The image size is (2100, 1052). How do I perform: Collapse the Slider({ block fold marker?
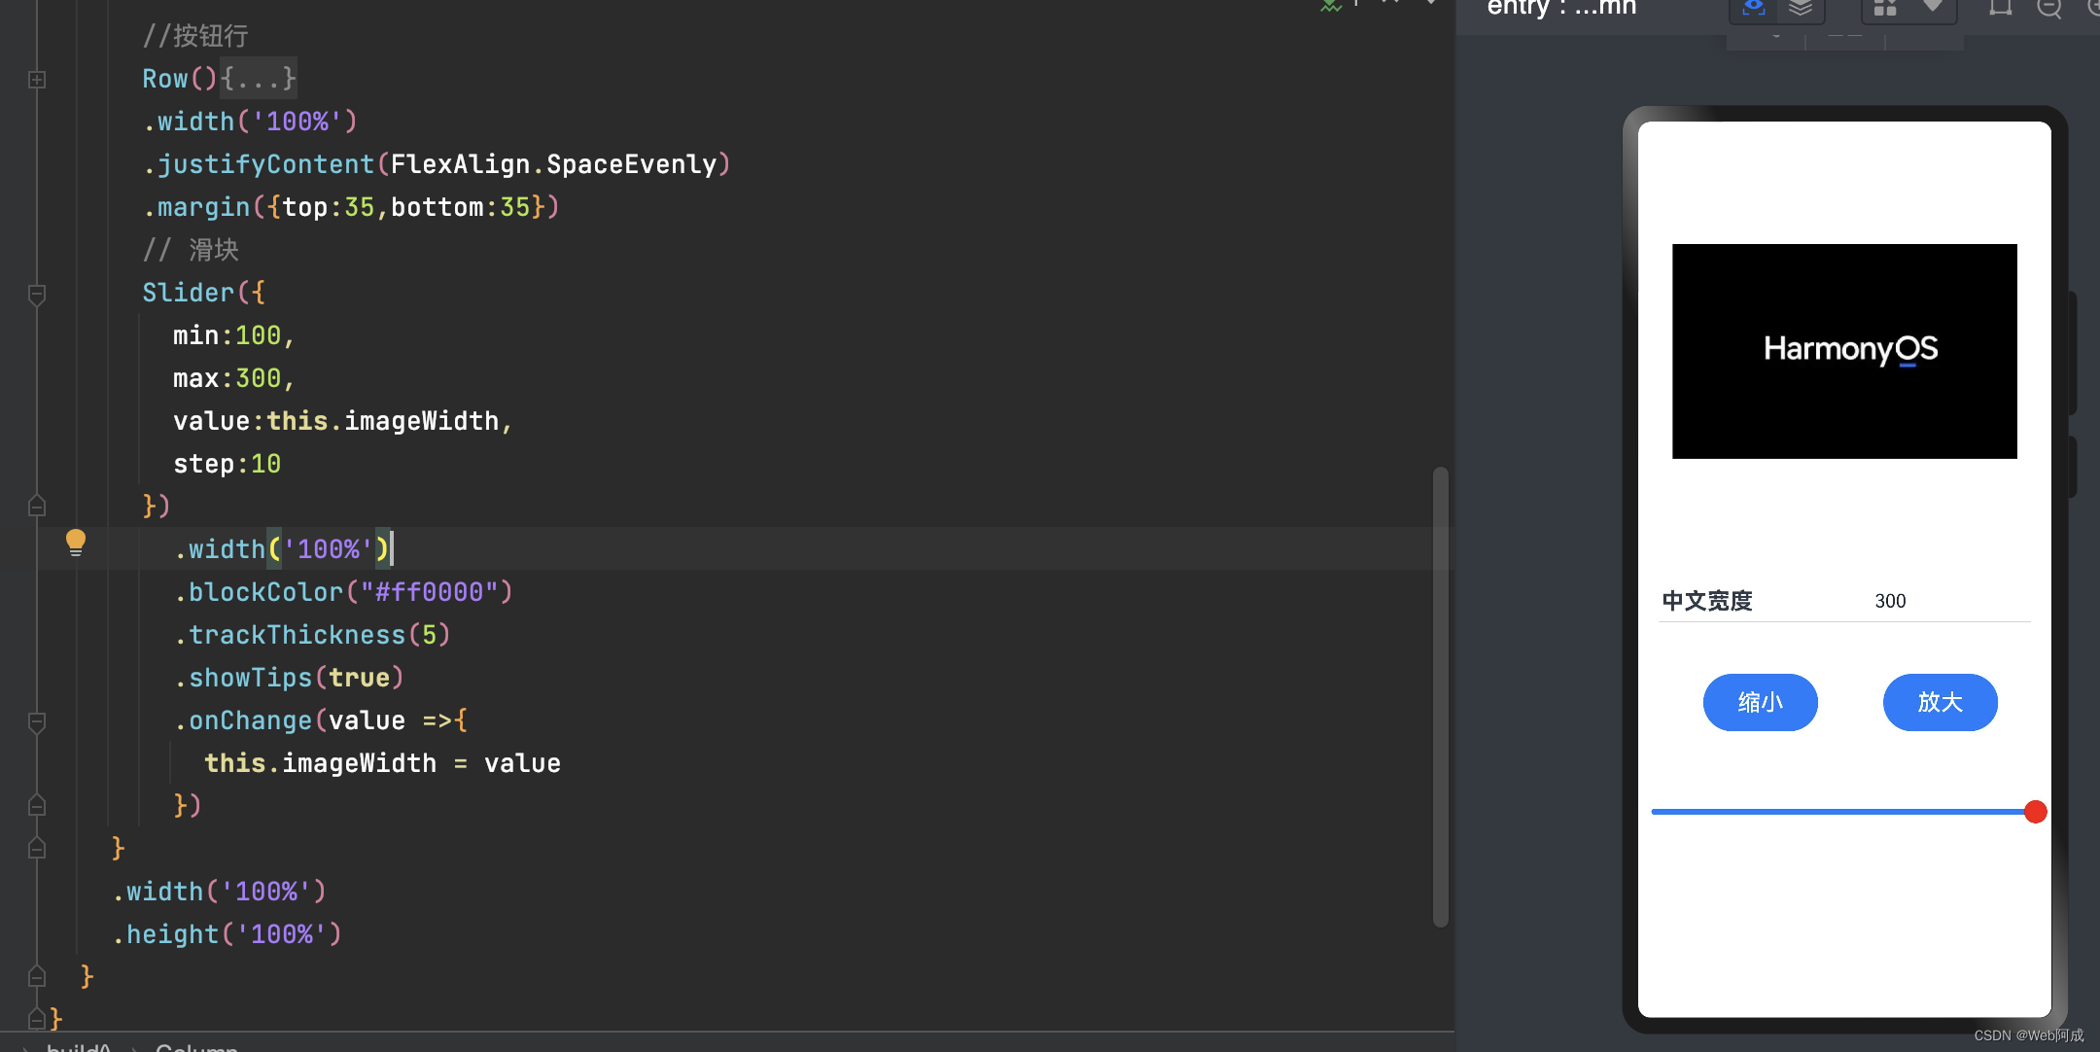[x=37, y=294]
